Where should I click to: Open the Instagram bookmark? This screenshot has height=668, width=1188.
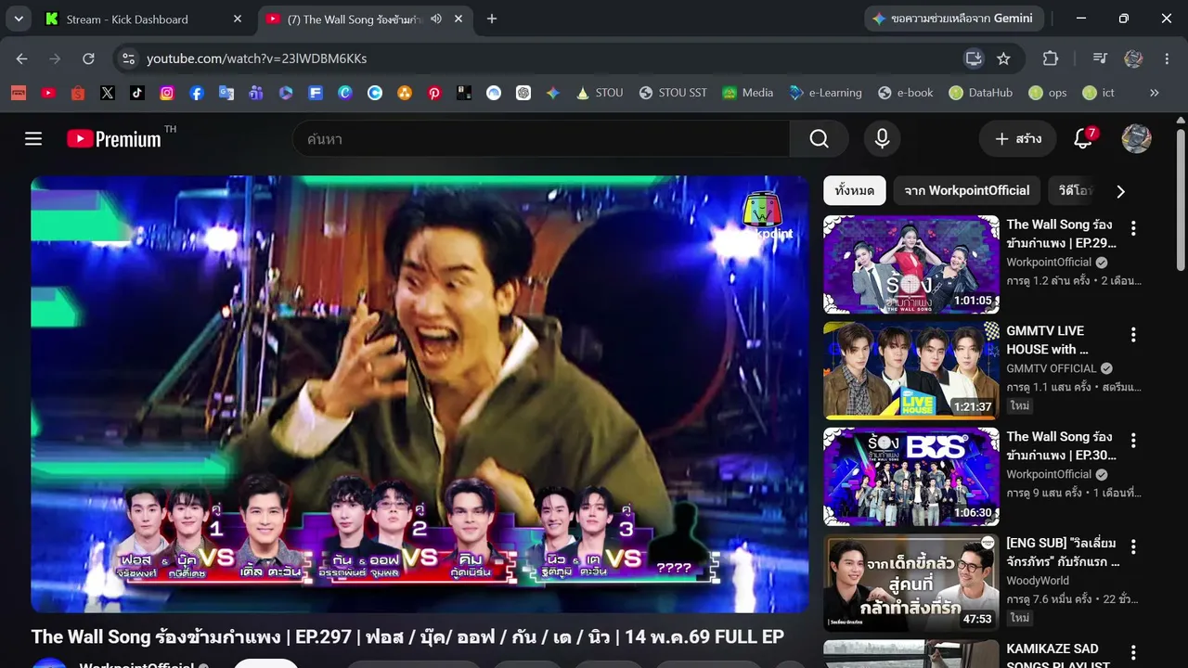point(167,93)
